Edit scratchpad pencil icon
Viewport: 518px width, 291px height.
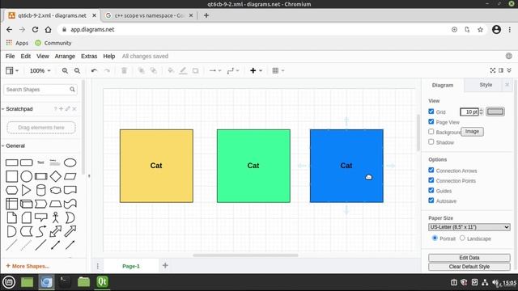68,109
